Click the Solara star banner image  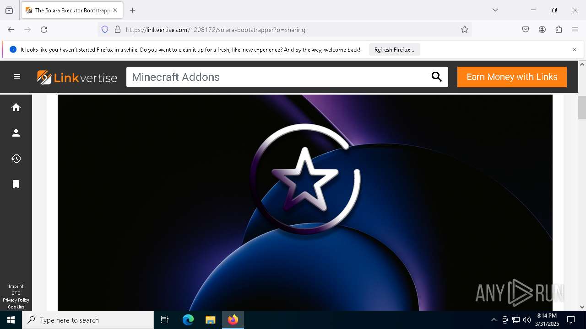pos(305,202)
